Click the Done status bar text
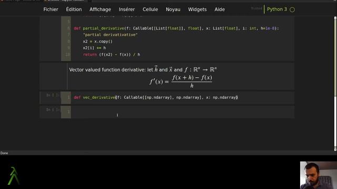This screenshot has height=189, width=337. [x=4, y=153]
